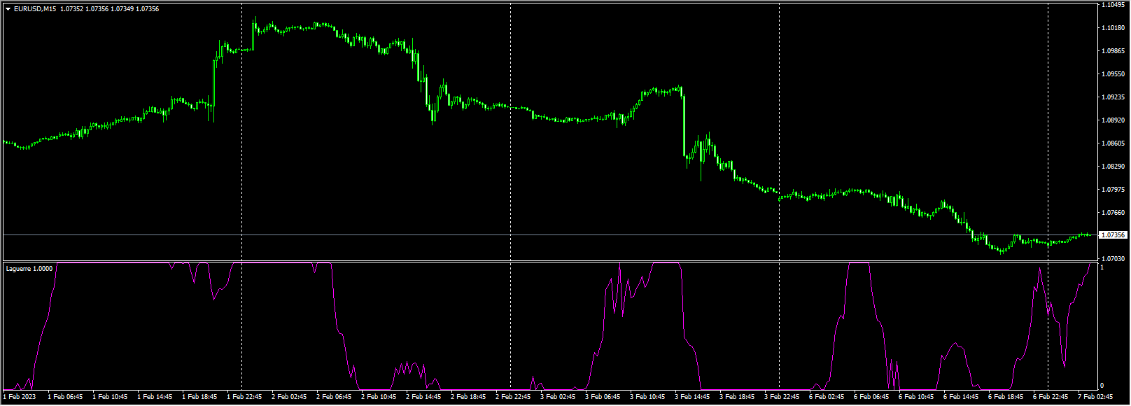Click the 3 Feb 02:45 time label
This screenshot has height=406, width=1131.
point(558,397)
